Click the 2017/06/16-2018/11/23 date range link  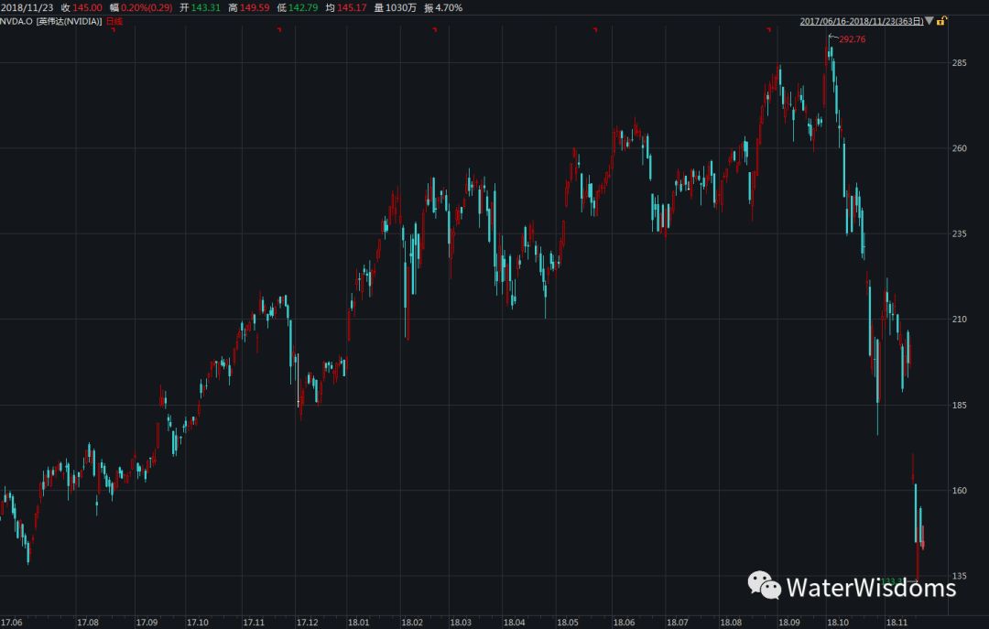[862, 21]
